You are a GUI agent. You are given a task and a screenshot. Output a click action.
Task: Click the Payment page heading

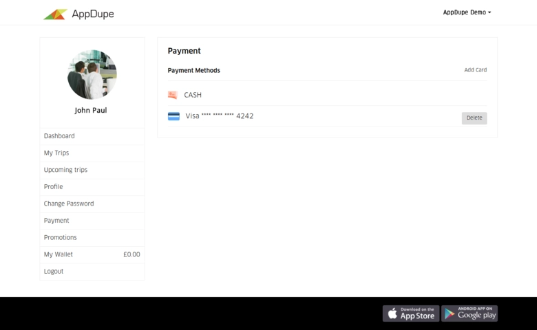tap(185, 51)
